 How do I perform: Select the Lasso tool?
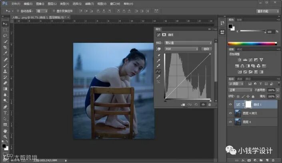tap(5, 36)
